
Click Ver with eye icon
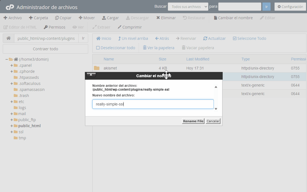[78, 27]
